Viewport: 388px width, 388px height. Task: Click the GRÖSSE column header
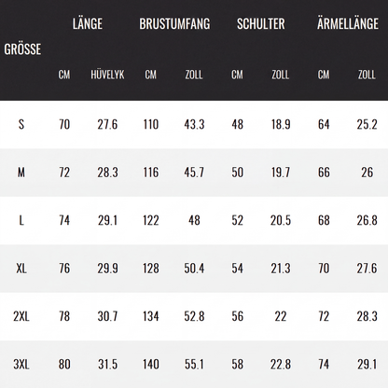pos(22,48)
